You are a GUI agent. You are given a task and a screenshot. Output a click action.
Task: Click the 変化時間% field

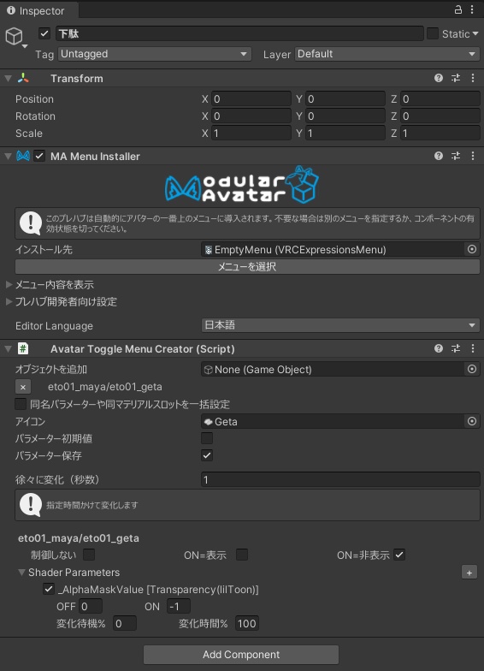click(247, 623)
